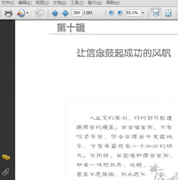Screen dimensions: 178x180
Task: Go to previous page with up arrow
Action: point(55,13)
